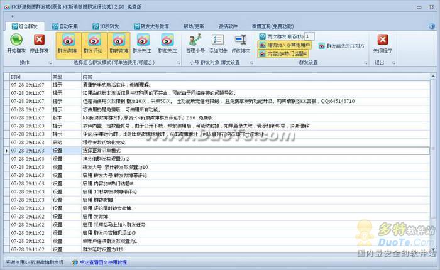Expand the 操作 group launcher

pyautogui.click(x=50, y=63)
